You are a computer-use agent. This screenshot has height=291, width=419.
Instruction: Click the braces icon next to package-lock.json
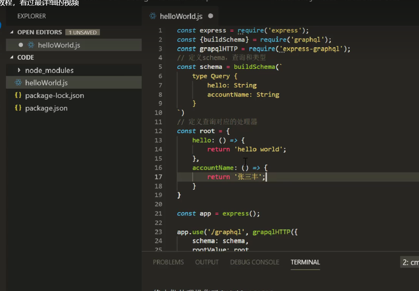point(18,95)
